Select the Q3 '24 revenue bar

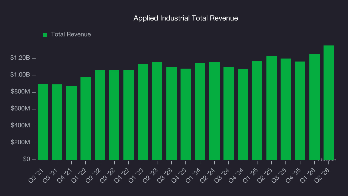click(x=229, y=113)
